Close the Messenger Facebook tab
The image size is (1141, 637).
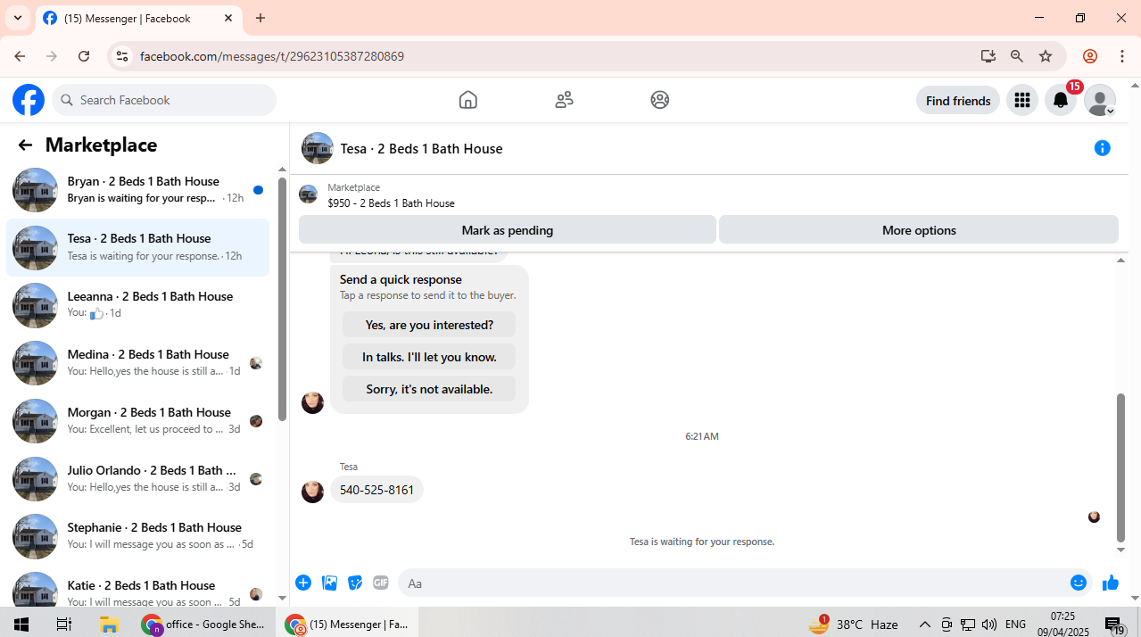(228, 18)
